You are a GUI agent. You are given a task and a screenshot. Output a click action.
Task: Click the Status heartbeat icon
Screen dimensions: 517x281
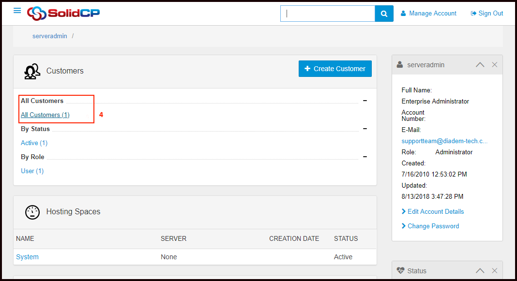pos(400,271)
